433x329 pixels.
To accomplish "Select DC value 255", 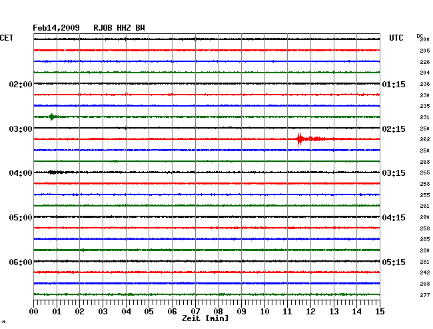I will pyautogui.click(x=425, y=195).
